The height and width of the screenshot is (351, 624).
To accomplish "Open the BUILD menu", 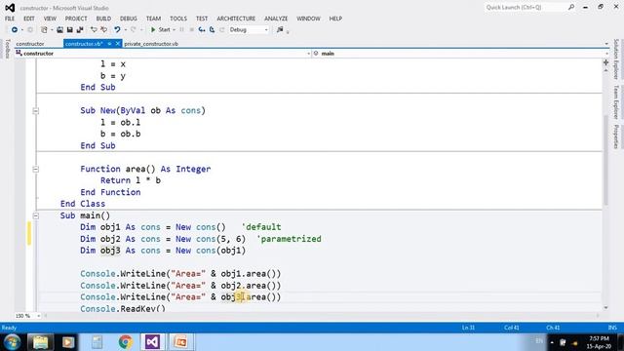I will click(x=103, y=19).
